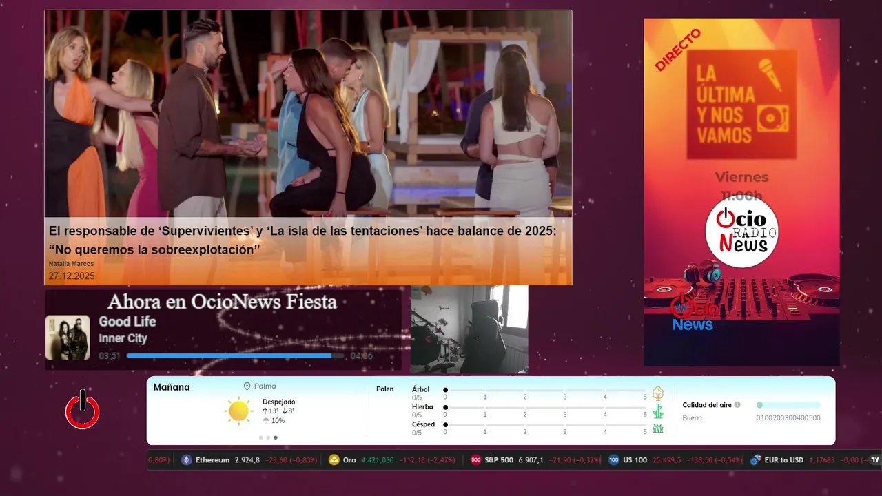Click the Hierba pollen plant icon
This screenshot has height=496, width=882.
click(658, 411)
